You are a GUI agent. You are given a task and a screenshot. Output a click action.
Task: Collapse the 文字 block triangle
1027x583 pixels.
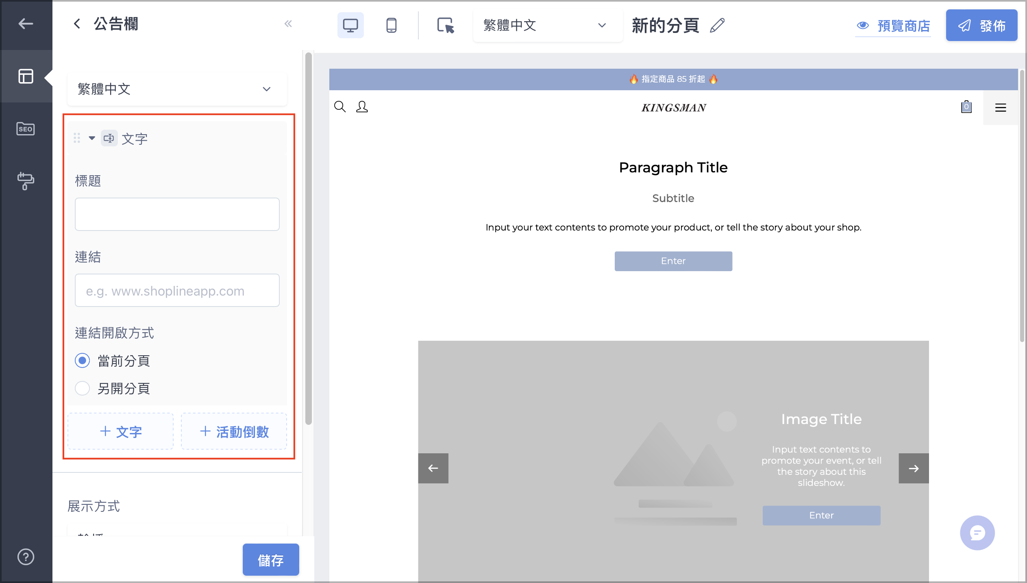pyautogui.click(x=92, y=138)
